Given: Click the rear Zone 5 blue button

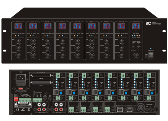Looking at the screenshot, I should pyautogui.click(x=113, y=93).
